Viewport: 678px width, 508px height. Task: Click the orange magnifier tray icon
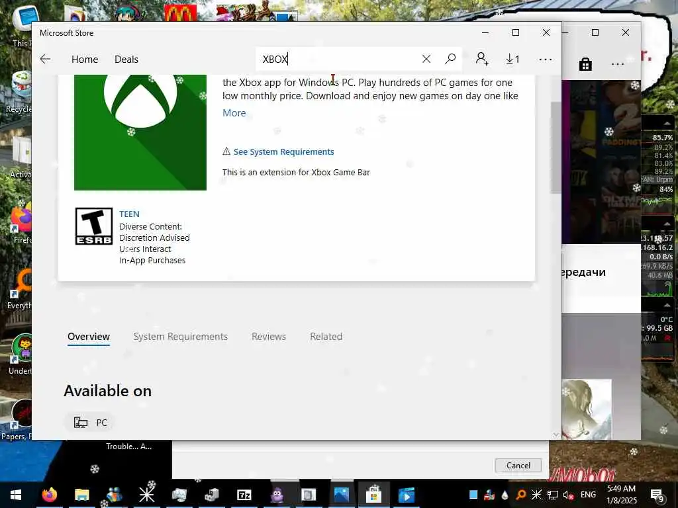[521, 495]
